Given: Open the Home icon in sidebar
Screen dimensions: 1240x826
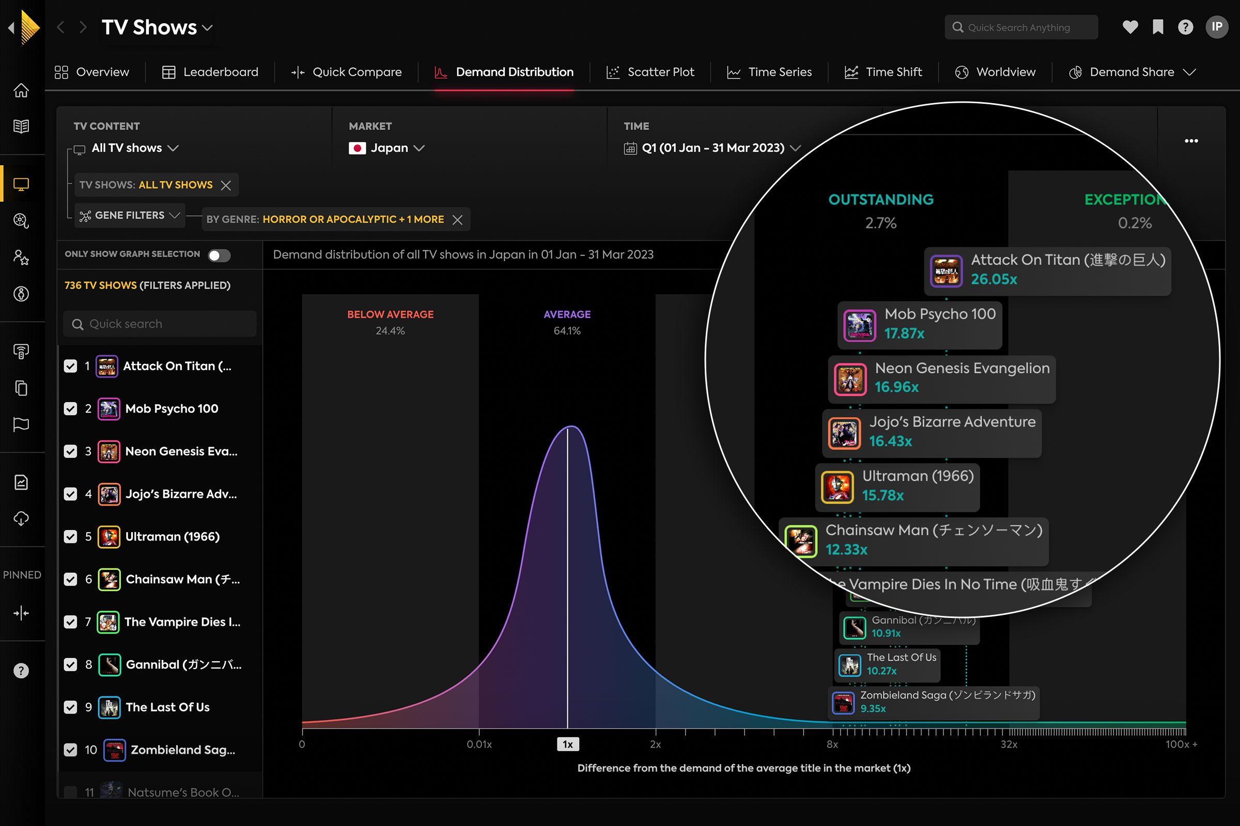Looking at the screenshot, I should pyautogui.click(x=21, y=91).
